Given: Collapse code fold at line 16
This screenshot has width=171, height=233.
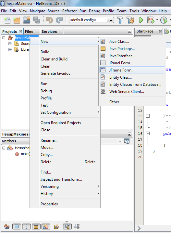Looking at the screenshot, I should pyautogui.click(x=148, y=134).
